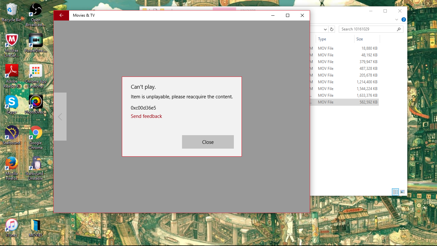The image size is (437, 246).
Task: Launch PowerDirector from desktop
Action: pos(36,43)
